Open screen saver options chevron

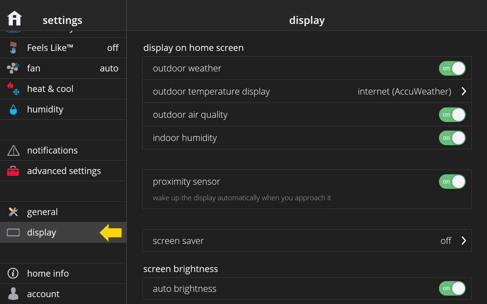click(x=464, y=241)
